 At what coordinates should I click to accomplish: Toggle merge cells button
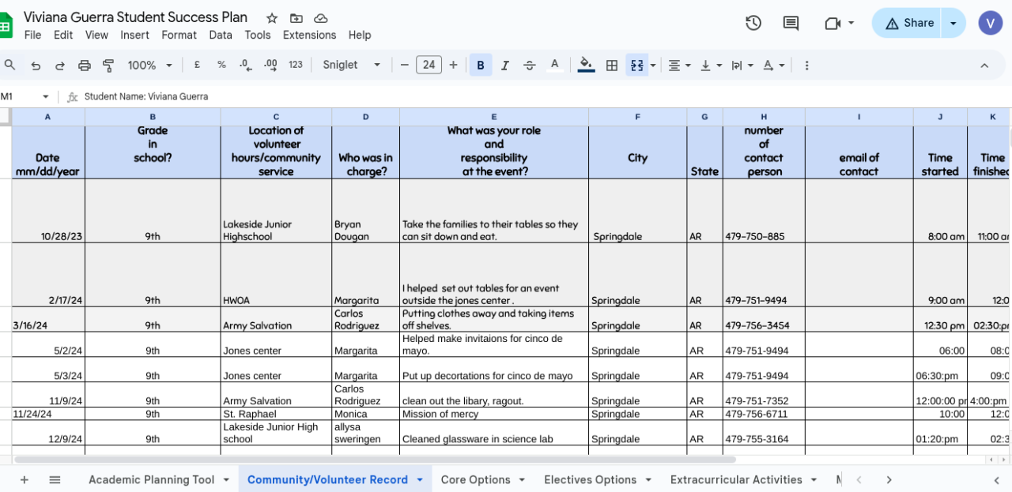click(x=637, y=66)
